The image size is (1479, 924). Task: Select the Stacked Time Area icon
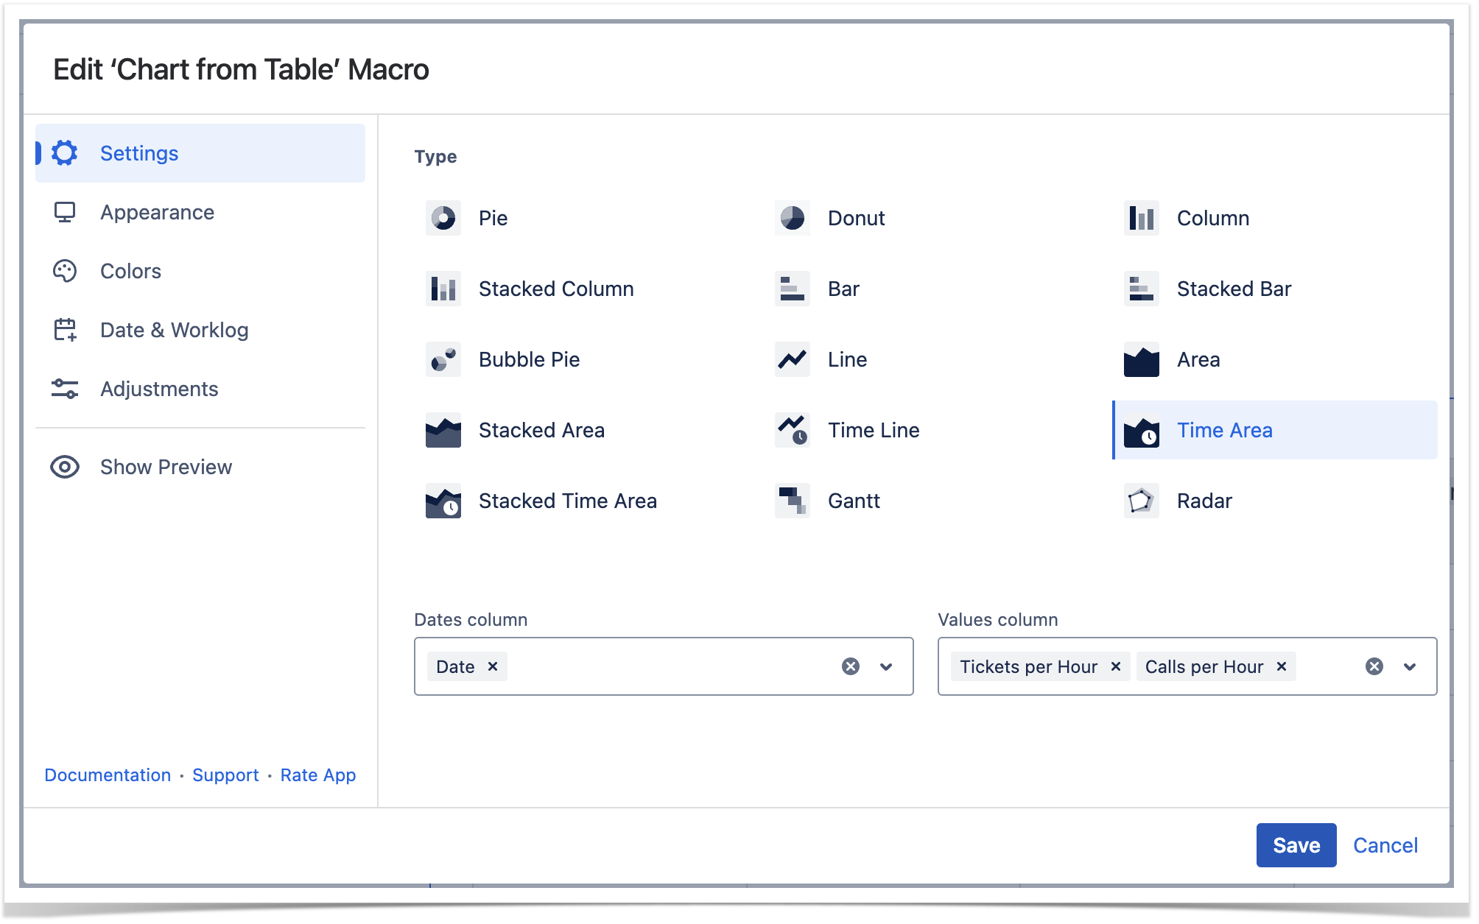pyautogui.click(x=443, y=501)
